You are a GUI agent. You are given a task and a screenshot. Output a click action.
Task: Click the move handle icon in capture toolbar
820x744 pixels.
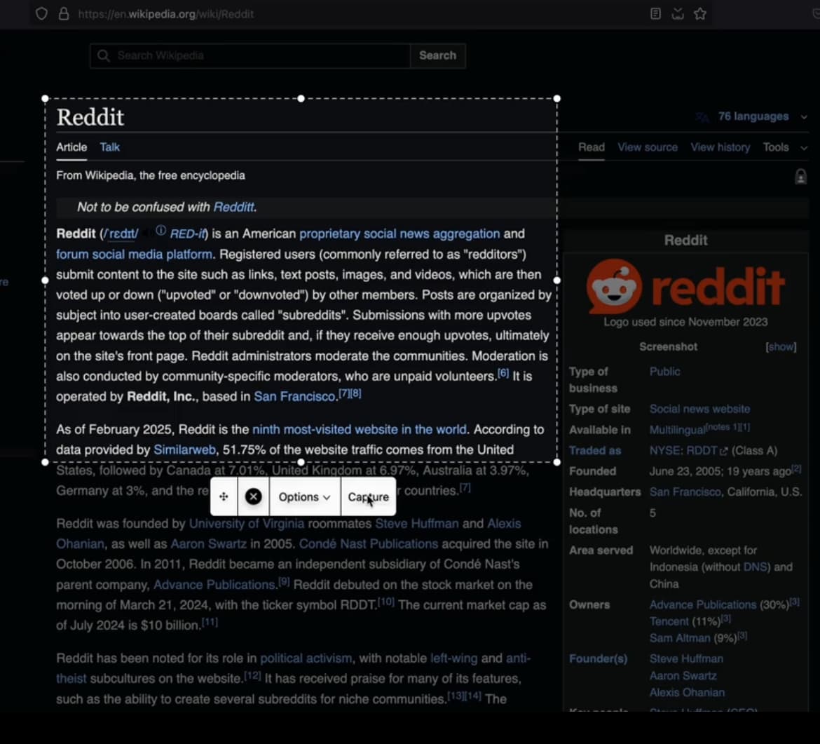click(x=224, y=496)
